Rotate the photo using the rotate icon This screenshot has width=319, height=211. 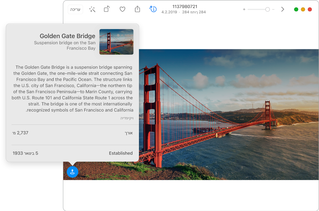pyautogui.click(x=107, y=9)
